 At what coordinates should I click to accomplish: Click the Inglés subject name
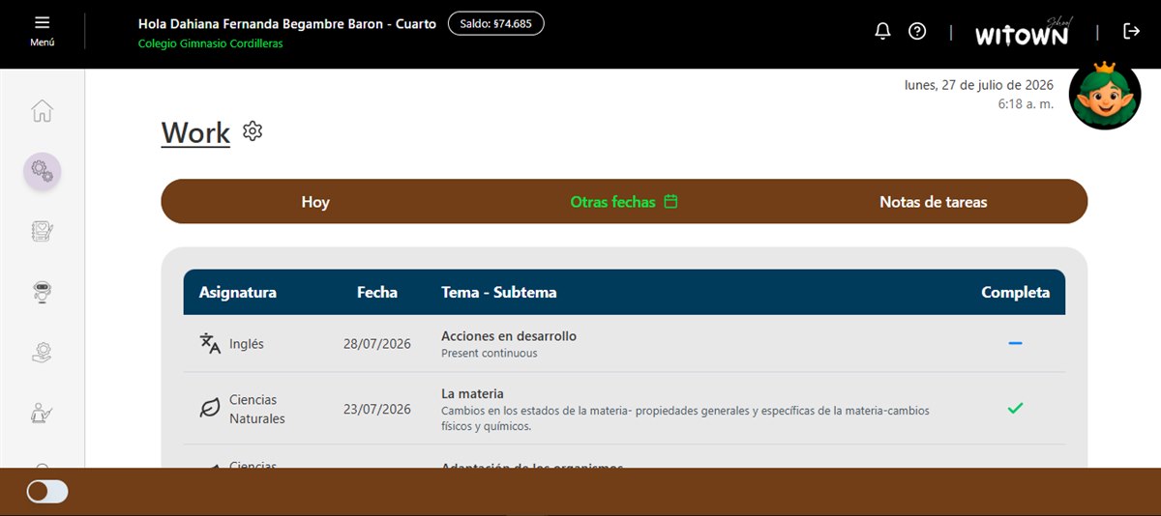point(247,344)
